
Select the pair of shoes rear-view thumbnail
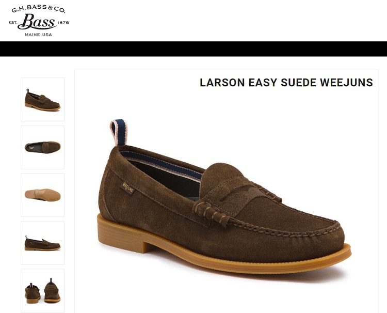pos(42,290)
